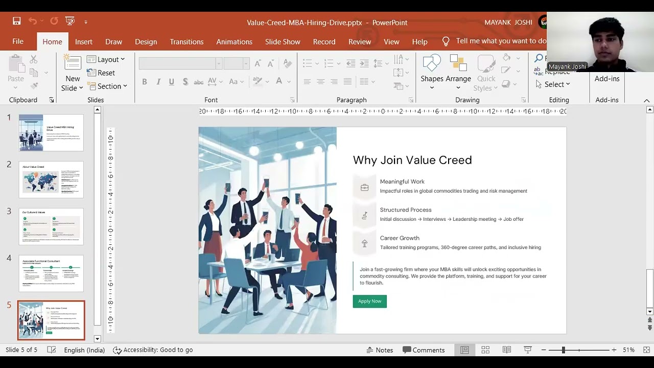Click the Save icon in quick access toolbar
654x368 pixels.
pos(17,21)
